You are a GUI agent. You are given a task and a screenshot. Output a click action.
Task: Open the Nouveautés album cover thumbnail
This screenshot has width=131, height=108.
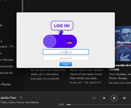[123, 44]
